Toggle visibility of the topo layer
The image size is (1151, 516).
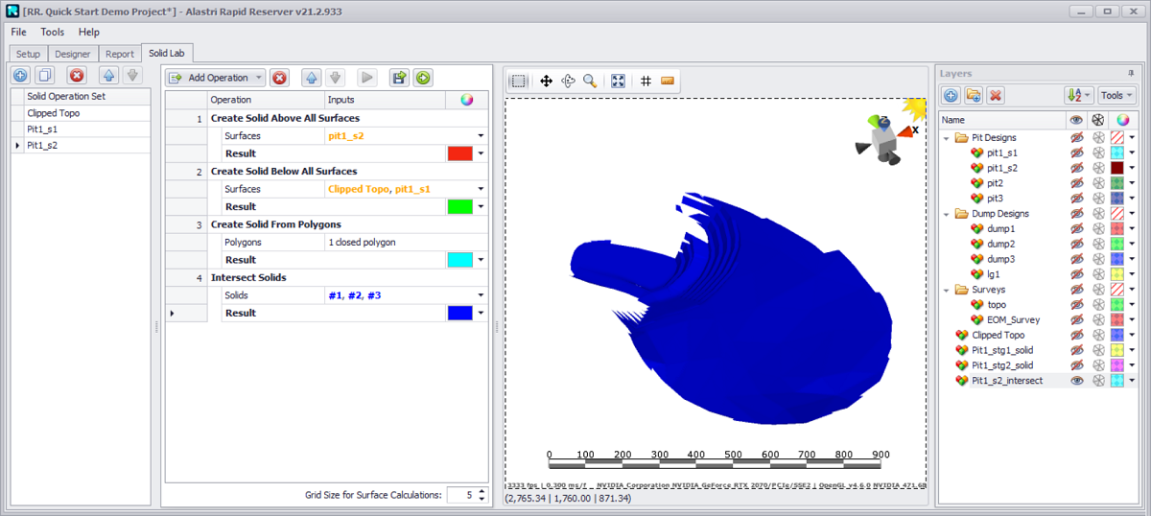click(x=1076, y=304)
